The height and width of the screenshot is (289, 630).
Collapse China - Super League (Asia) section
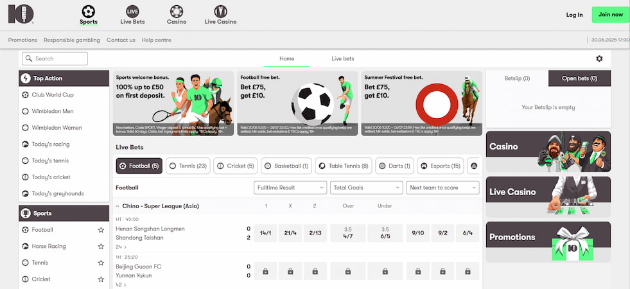click(x=118, y=206)
